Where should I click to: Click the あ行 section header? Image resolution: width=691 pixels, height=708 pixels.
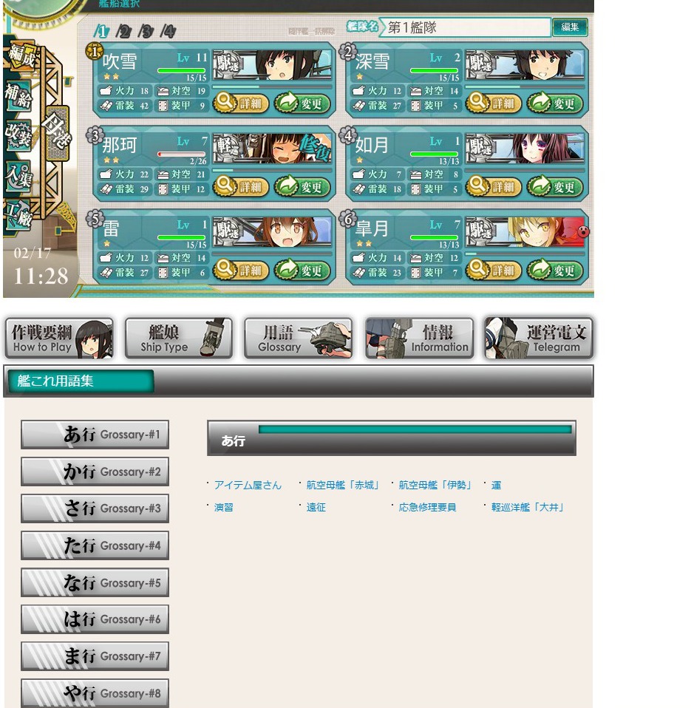tap(392, 438)
